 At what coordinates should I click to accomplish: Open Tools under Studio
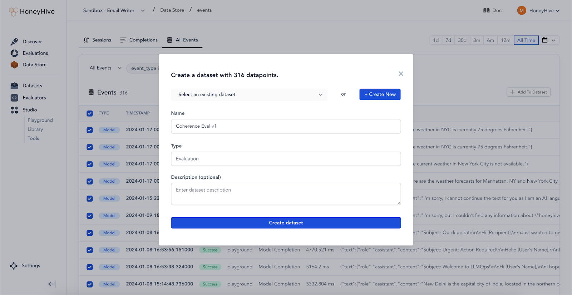[33, 138]
